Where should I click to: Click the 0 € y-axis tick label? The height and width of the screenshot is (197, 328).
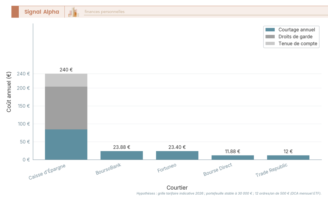coord(26,160)
